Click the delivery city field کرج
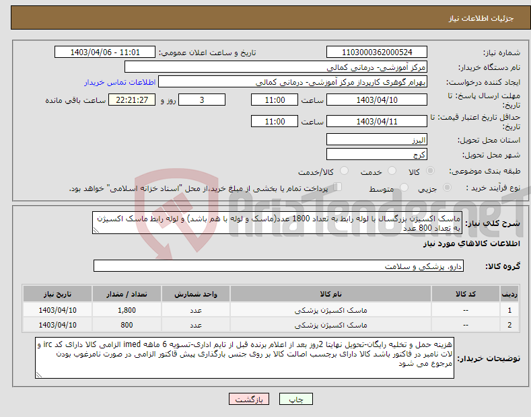The width and height of the screenshot is (531, 417). (x=377, y=154)
